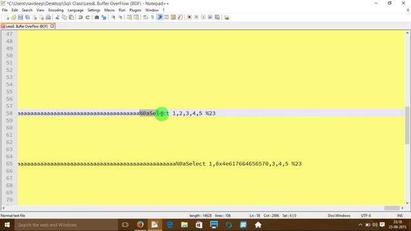This screenshot has height=231, width=411.
Task: Open the Macro menu
Action: click(109, 10)
